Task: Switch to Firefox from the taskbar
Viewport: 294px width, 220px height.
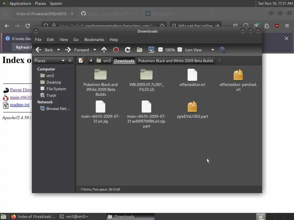Action: click(34, 217)
